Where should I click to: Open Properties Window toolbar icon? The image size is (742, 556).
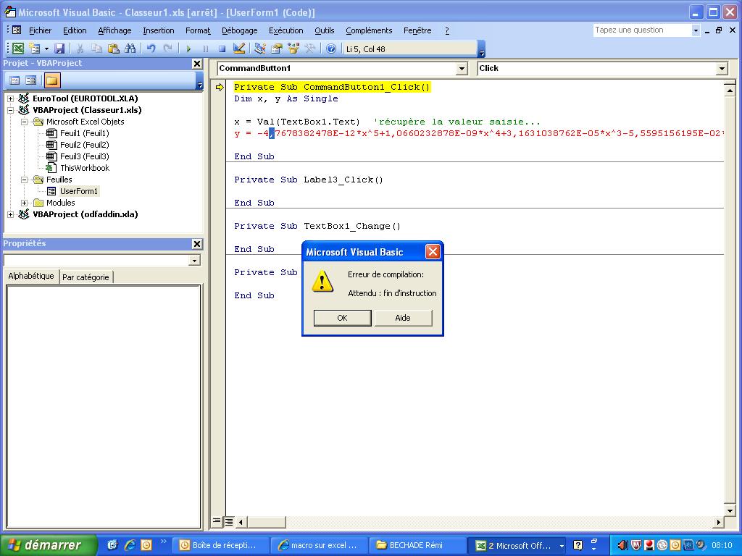(x=277, y=49)
